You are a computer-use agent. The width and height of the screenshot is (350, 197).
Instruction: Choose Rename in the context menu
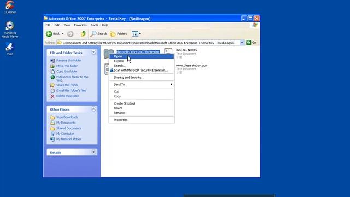click(142, 113)
